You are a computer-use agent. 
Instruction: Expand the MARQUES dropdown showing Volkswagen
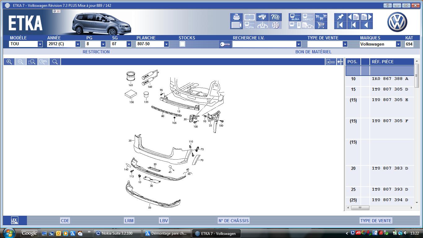pos(398,44)
